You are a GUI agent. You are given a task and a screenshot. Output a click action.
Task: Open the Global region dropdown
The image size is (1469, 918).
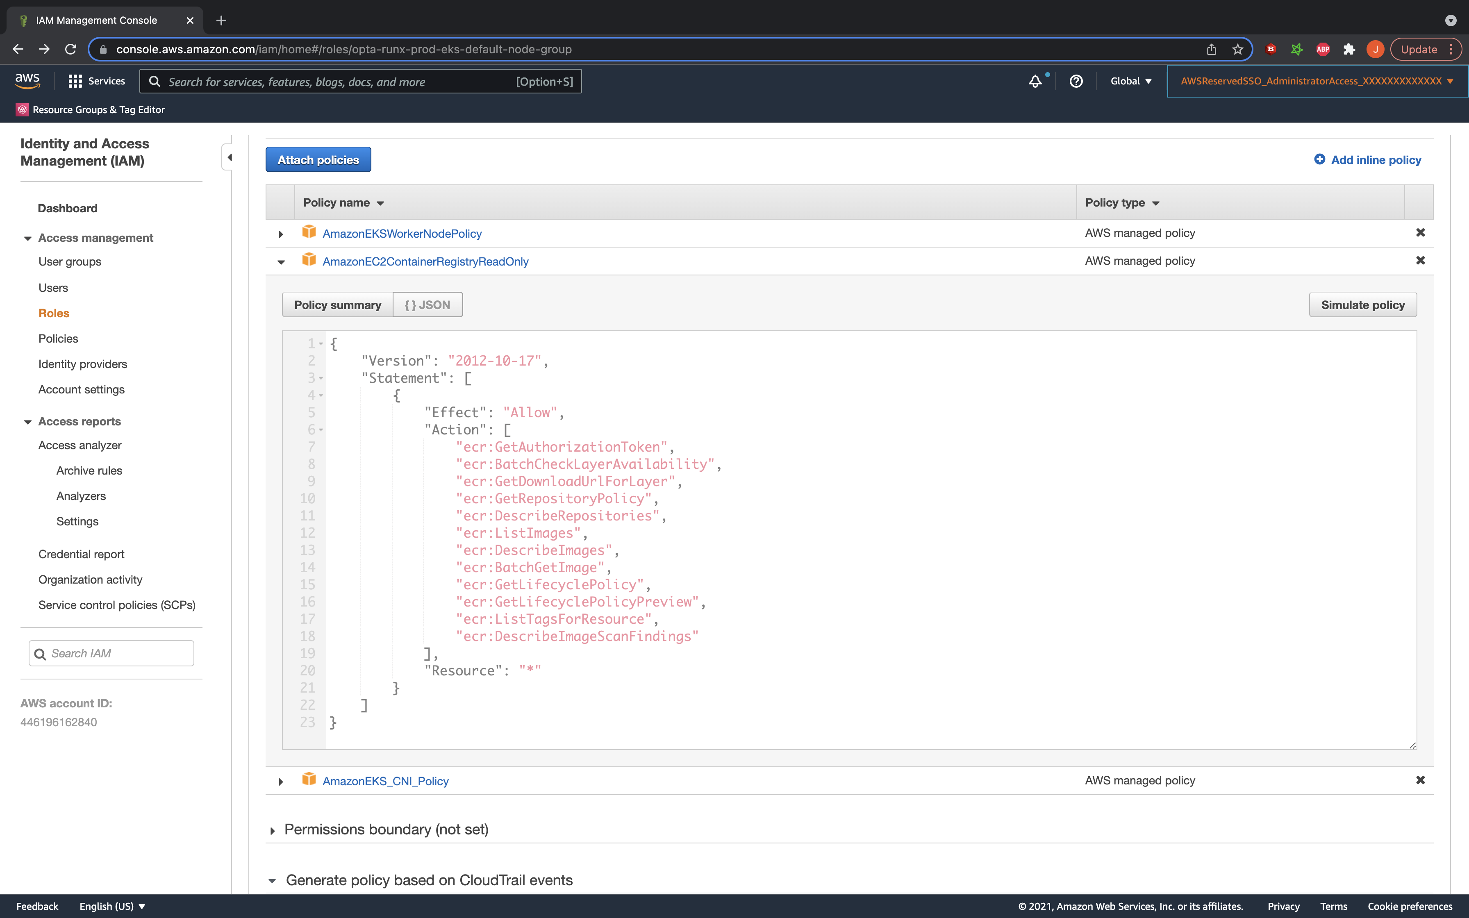tap(1130, 82)
